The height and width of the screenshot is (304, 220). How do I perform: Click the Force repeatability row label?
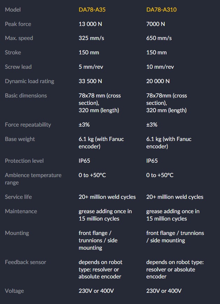click(x=28, y=124)
